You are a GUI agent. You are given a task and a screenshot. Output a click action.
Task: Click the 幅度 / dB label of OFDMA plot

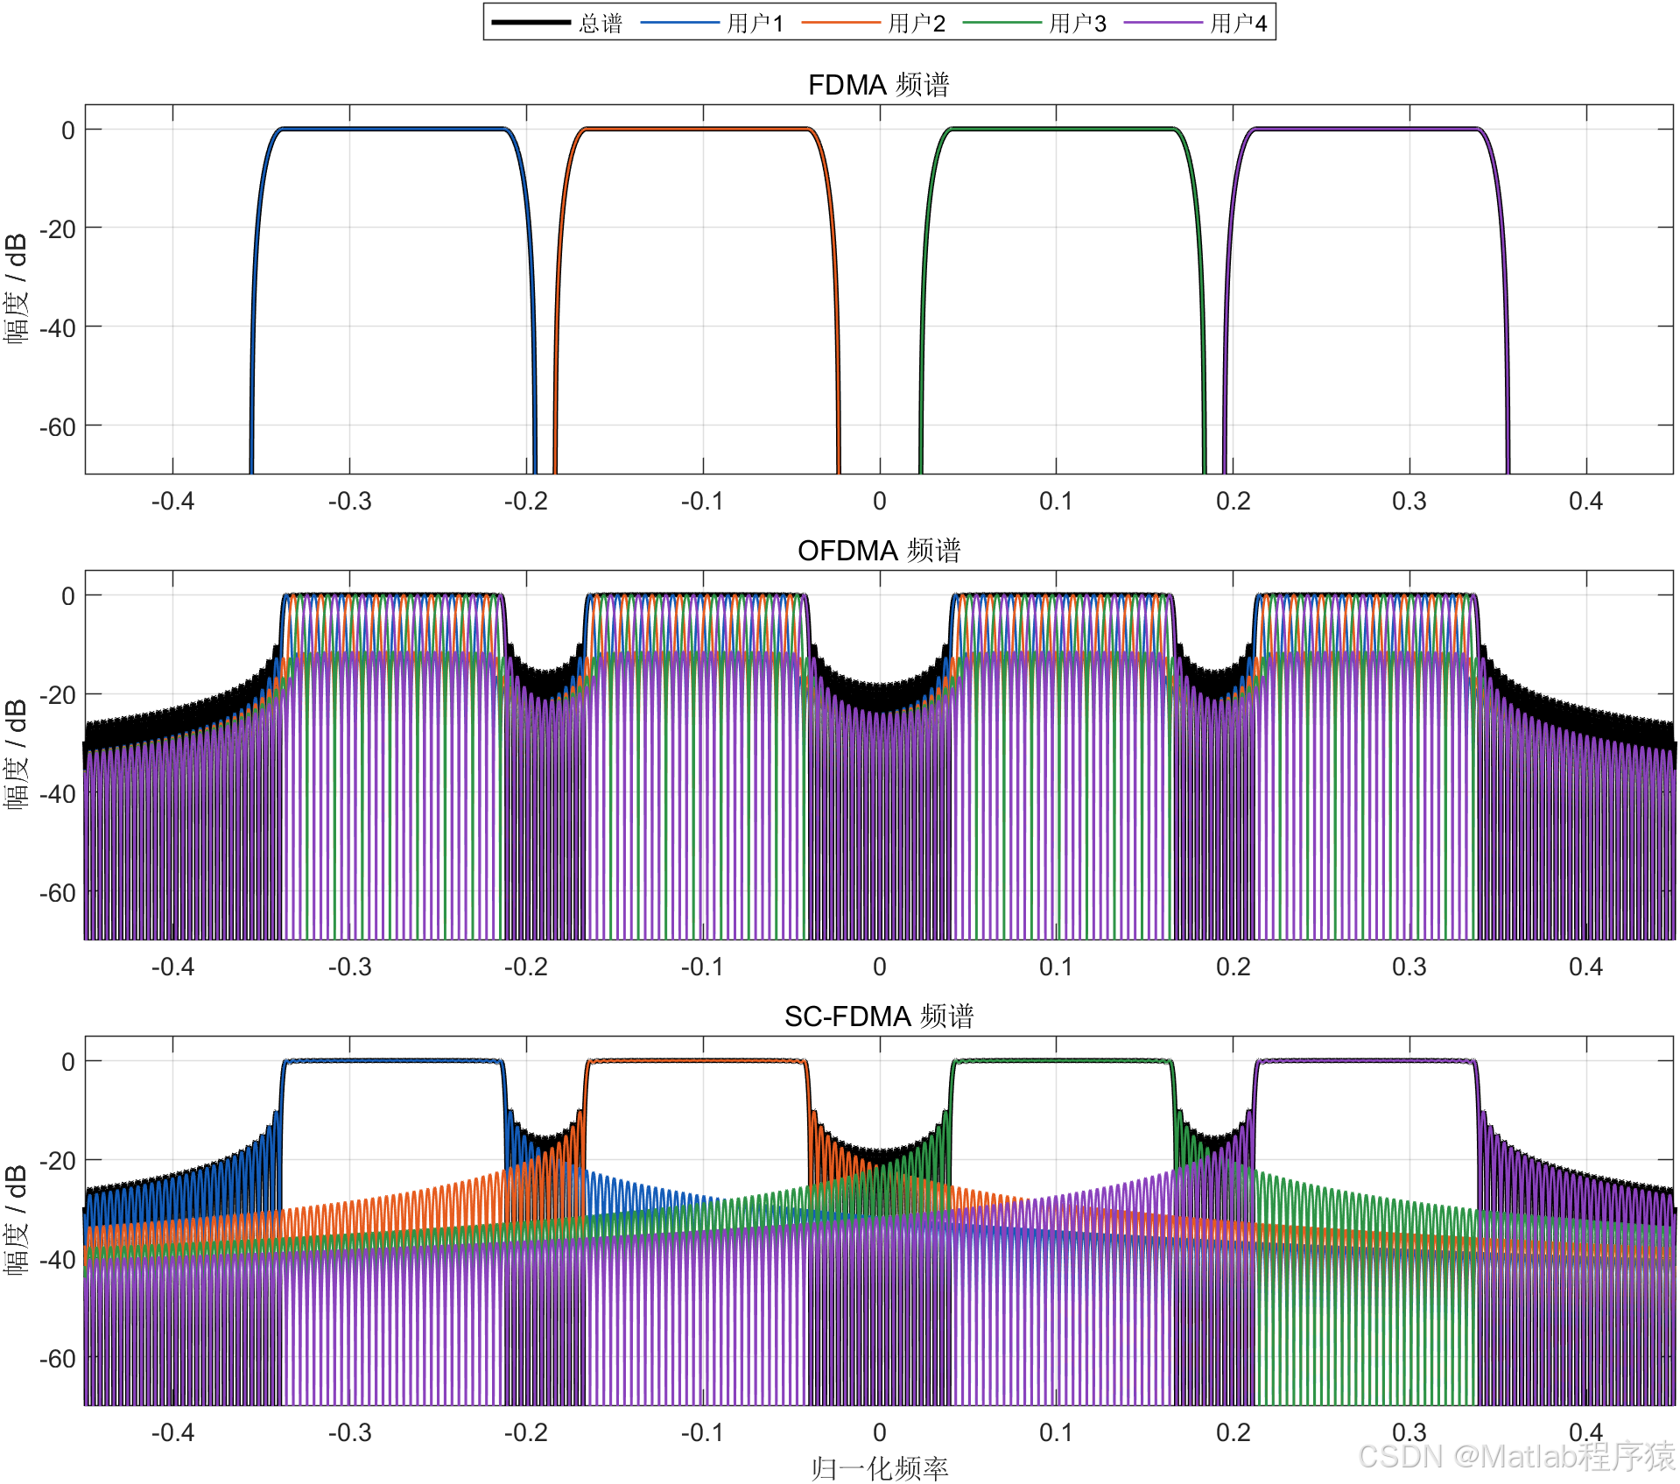coord(17,755)
